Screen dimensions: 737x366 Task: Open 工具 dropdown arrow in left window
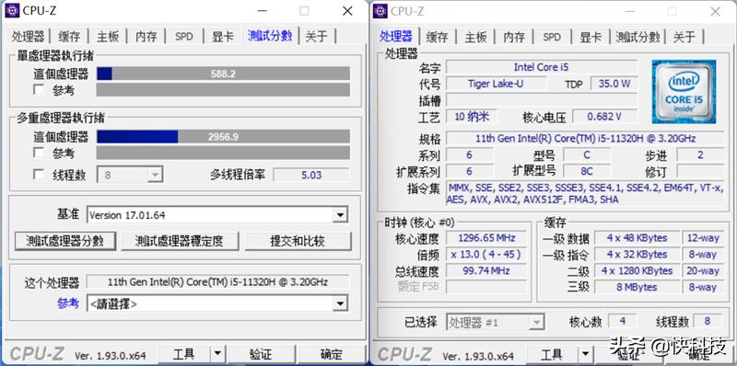[217, 354]
